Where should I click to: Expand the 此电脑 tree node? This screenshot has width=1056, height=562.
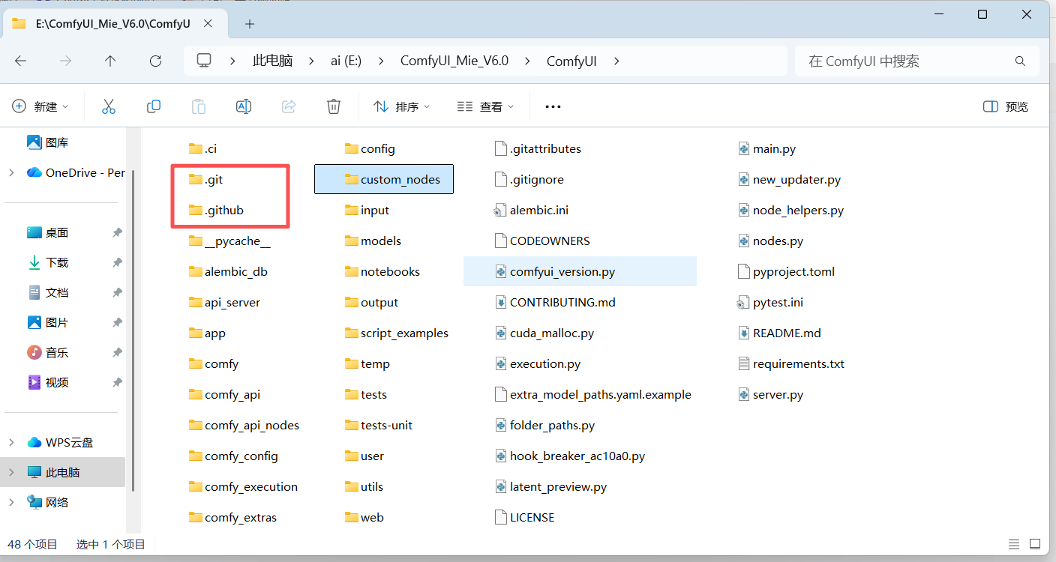pyautogui.click(x=11, y=472)
